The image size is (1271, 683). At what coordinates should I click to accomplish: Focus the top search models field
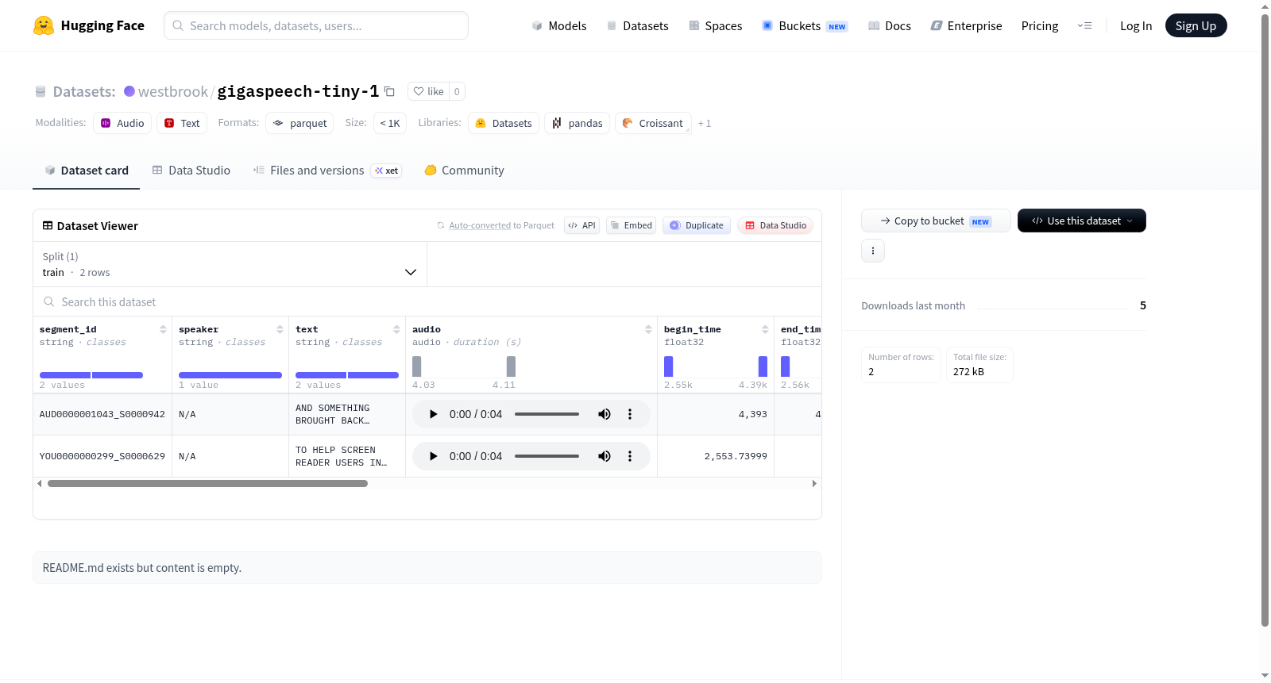[x=316, y=25]
